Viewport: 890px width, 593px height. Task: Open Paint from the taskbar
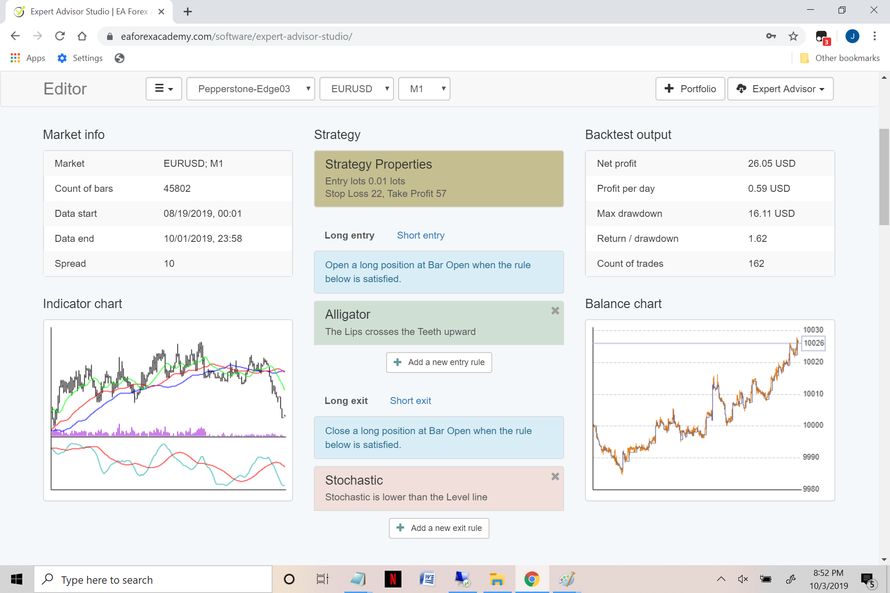pyautogui.click(x=566, y=579)
